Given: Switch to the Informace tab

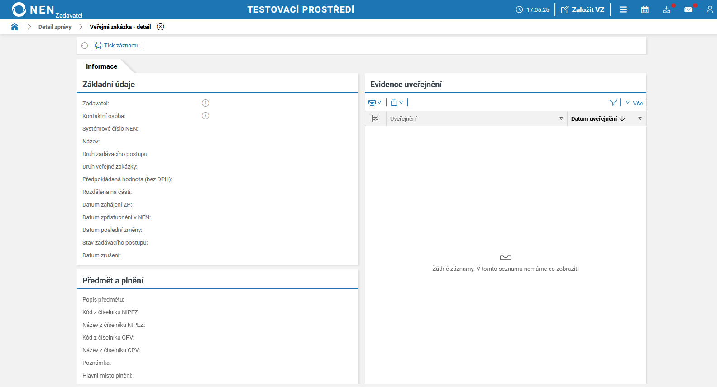Looking at the screenshot, I should click(x=102, y=66).
